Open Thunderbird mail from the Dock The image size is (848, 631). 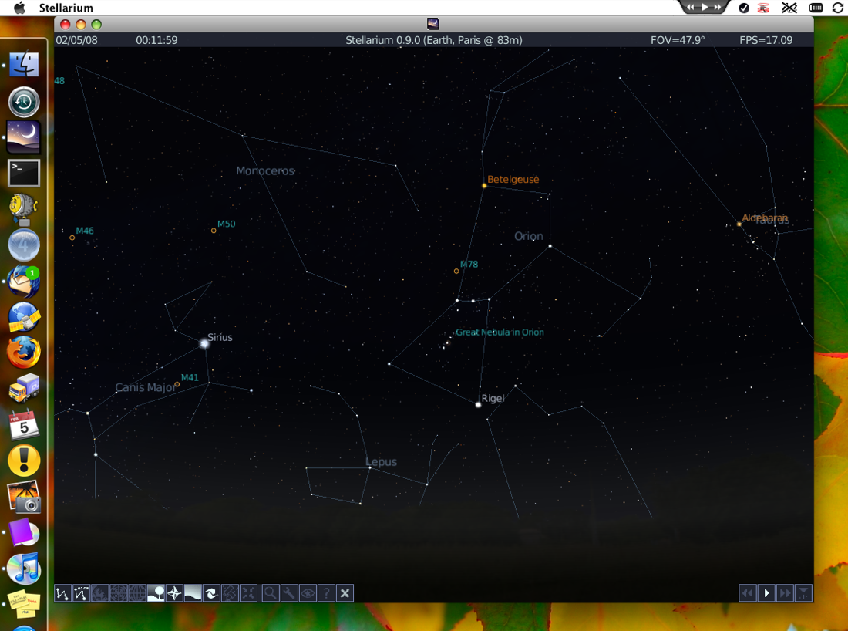click(24, 282)
